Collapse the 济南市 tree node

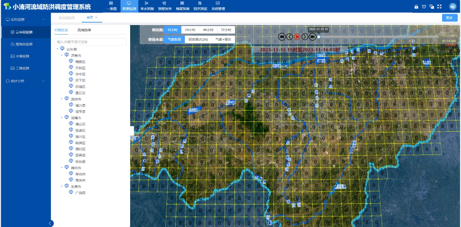coord(62,55)
